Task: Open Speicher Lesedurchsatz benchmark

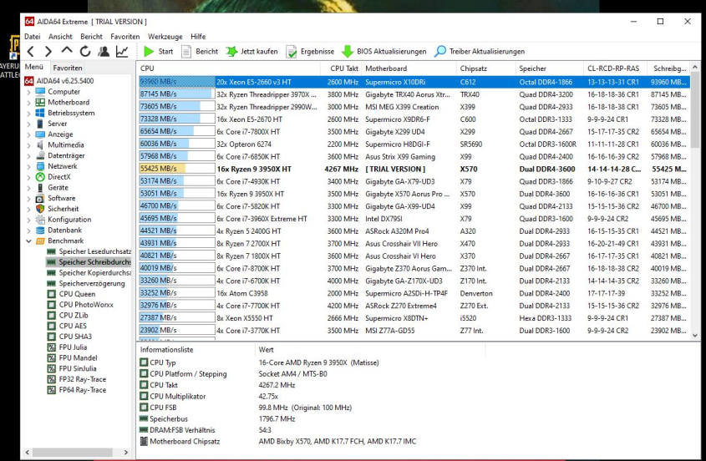Action: point(89,251)
